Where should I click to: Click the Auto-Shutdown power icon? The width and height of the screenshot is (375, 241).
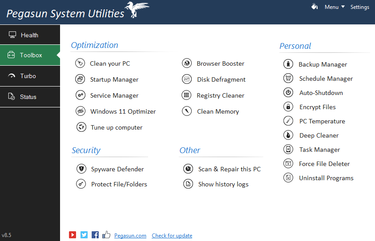[x=288, y=93]
